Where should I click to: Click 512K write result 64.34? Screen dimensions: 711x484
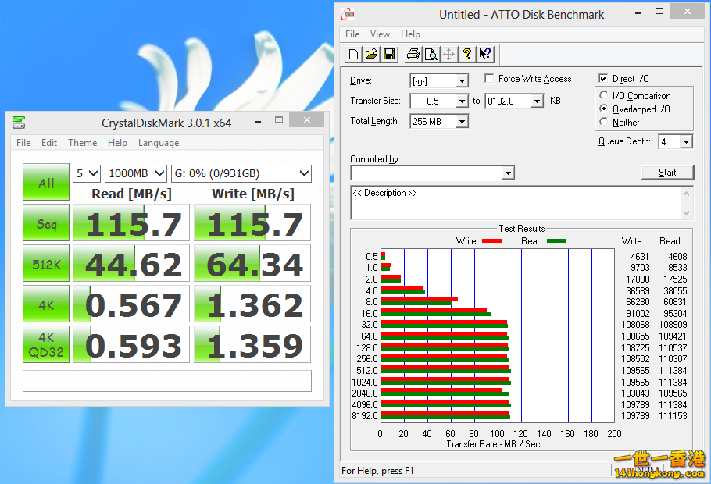[x=252, y=263]
